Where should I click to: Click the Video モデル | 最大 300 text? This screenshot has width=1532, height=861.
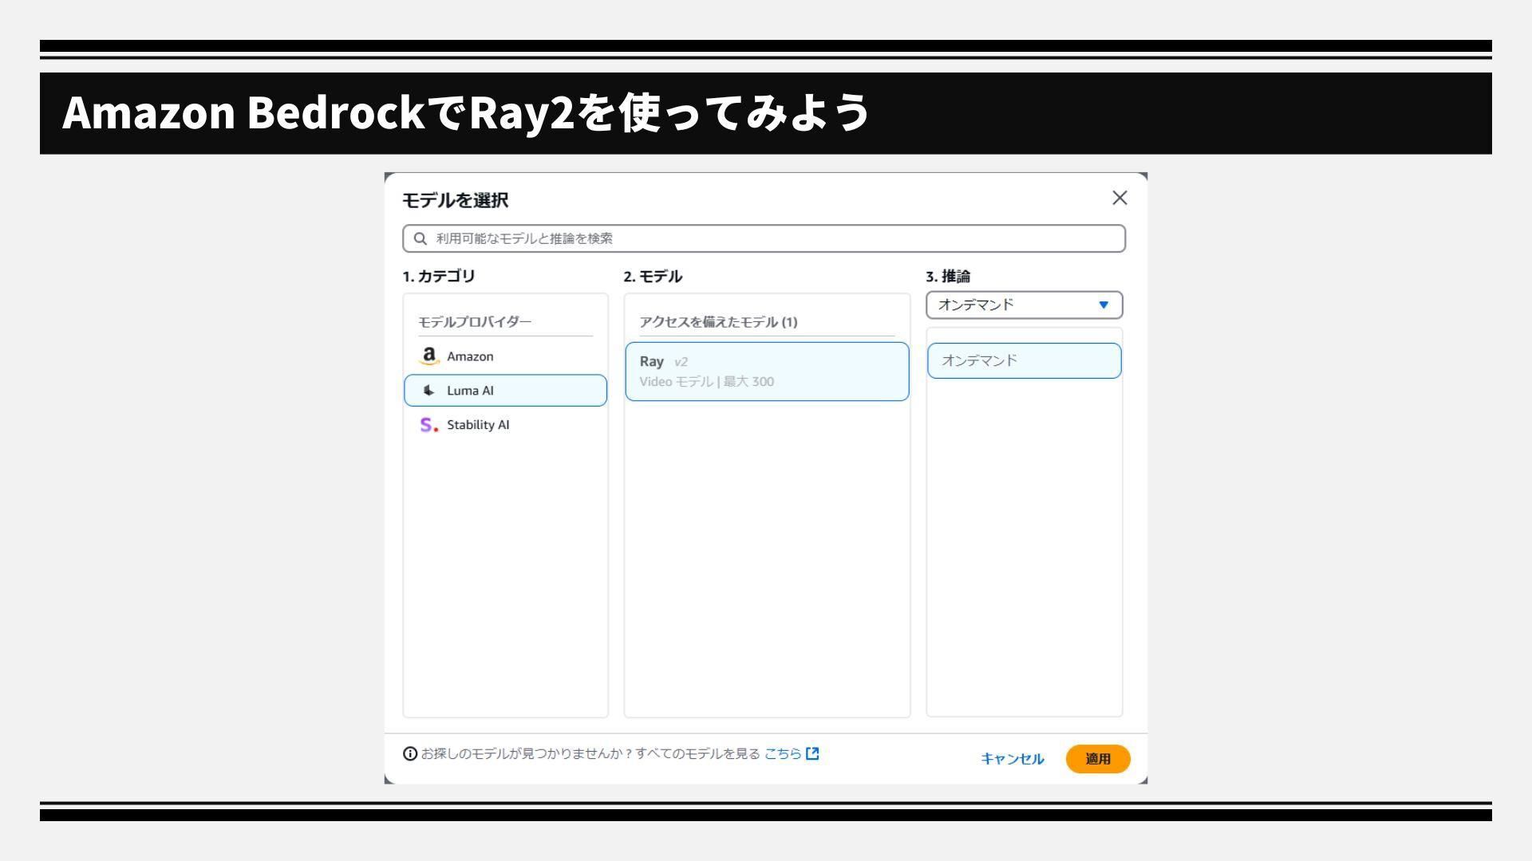tap(706, 382)
